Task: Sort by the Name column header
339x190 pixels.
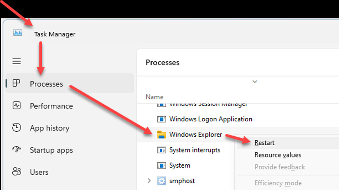Action: click(x=154, y=97)
